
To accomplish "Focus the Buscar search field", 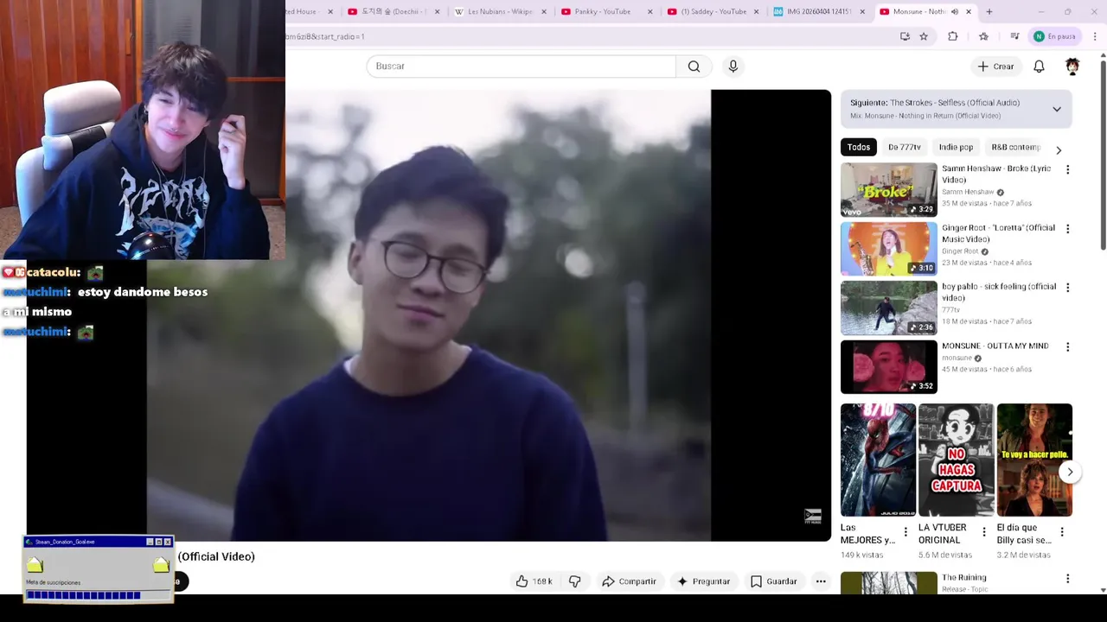I will (x=521, y=67).
